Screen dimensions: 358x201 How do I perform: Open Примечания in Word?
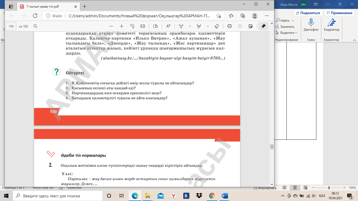click(340, 13)
